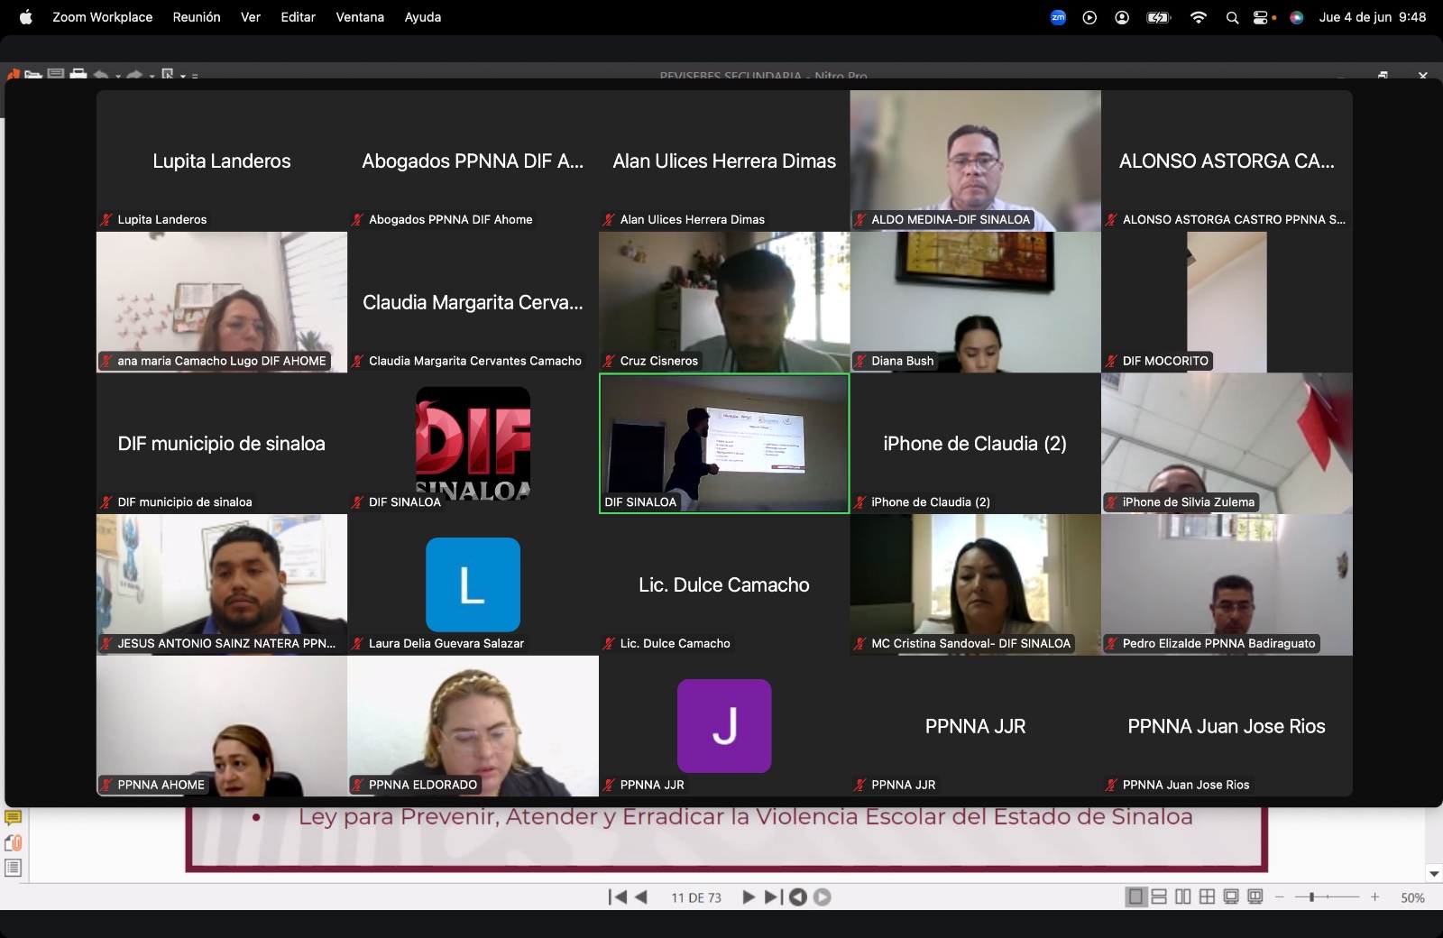Select the DIF MOCORITO video tile
This screenshot has height=938, width=1443.
pos(1227,302)
